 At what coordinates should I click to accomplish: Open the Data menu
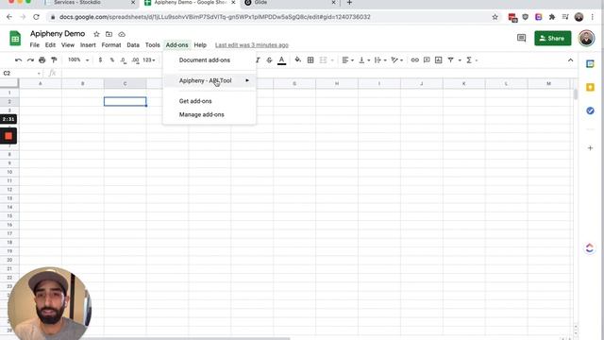pyautogui.click(x=133, y=45)
